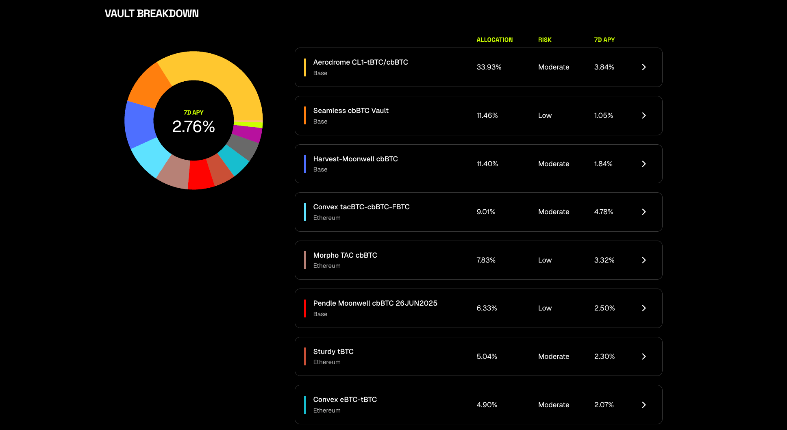This screenshot has width=787, height=430.
Task: Expand the Aerodrome CL1-tBTC/cbBTC row chevron
Action: (644, 67)
